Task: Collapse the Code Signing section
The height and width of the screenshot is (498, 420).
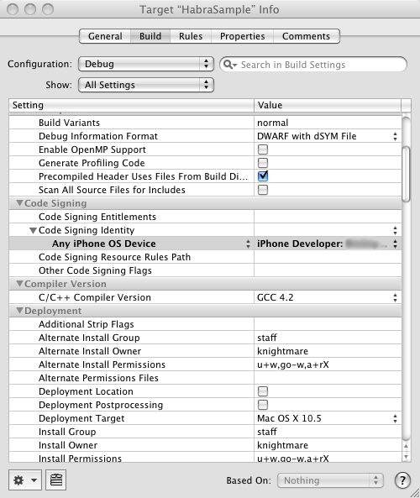Action: (x=19, y=203)
